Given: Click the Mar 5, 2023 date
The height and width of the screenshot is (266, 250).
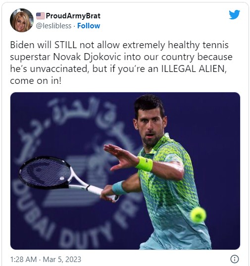Looking at the screenshot, I should [62, 260].
